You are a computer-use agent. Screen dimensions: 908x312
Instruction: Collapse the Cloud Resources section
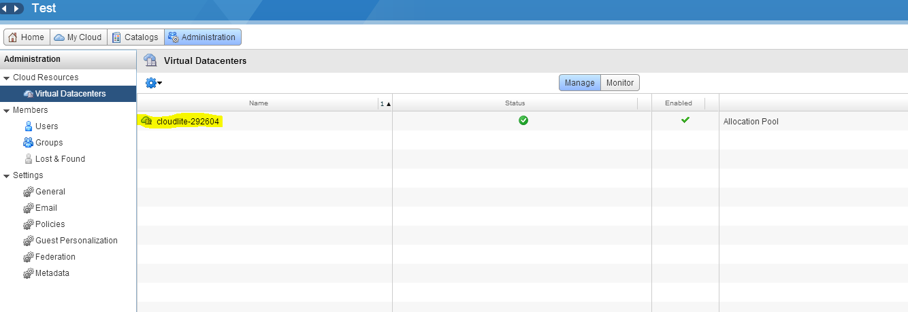6,78
